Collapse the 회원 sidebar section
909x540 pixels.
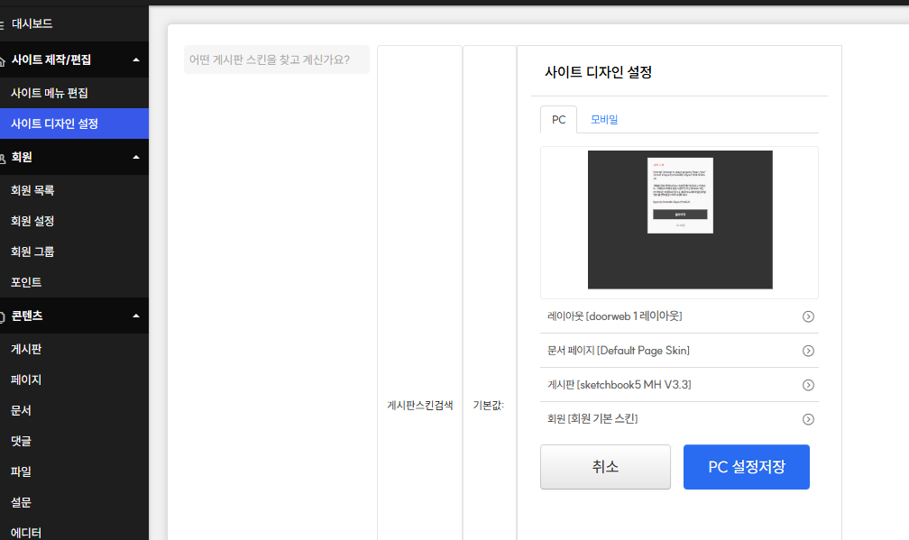135,156
